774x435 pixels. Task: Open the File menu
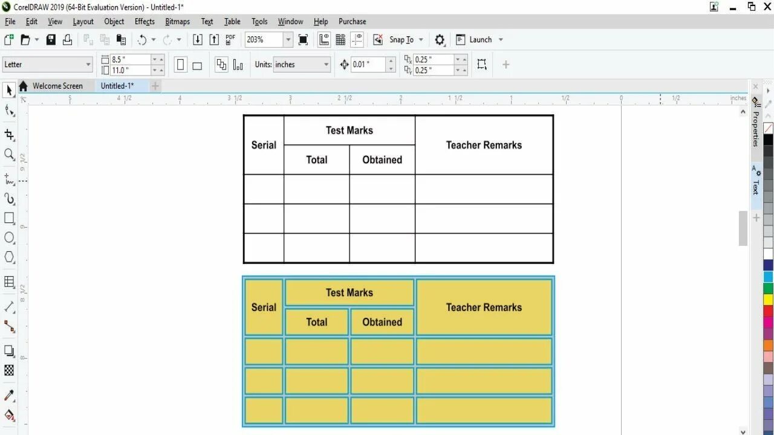pyautogui.click(x=10, y=22)
